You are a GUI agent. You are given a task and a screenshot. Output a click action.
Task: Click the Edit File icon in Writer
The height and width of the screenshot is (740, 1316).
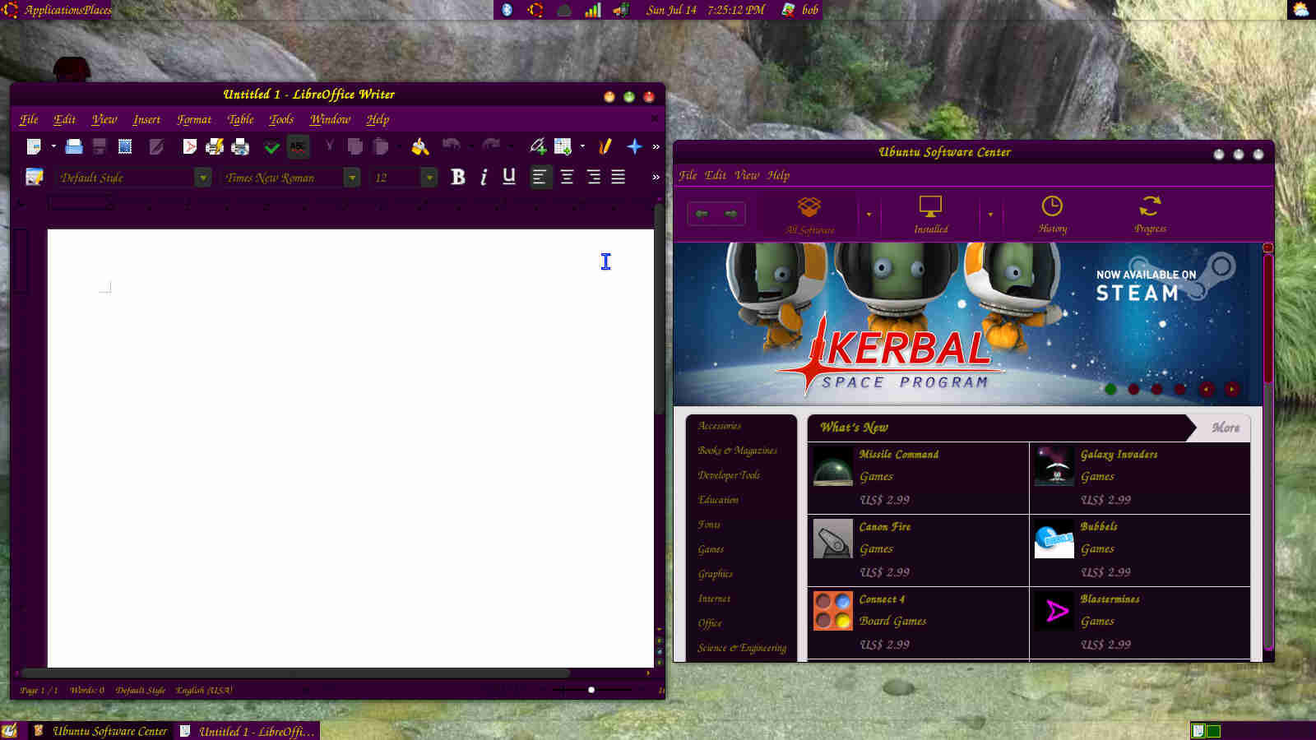tap(156, 146)
